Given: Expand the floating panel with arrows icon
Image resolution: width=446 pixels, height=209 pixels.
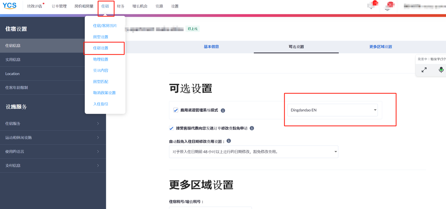Looking at the screenshot, I should pos(424,70).
